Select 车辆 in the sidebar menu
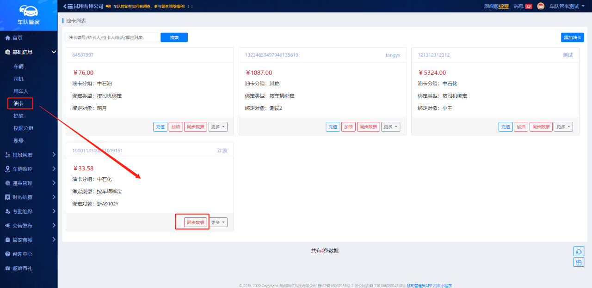This screenshot has width=592, height=288. 18,66
